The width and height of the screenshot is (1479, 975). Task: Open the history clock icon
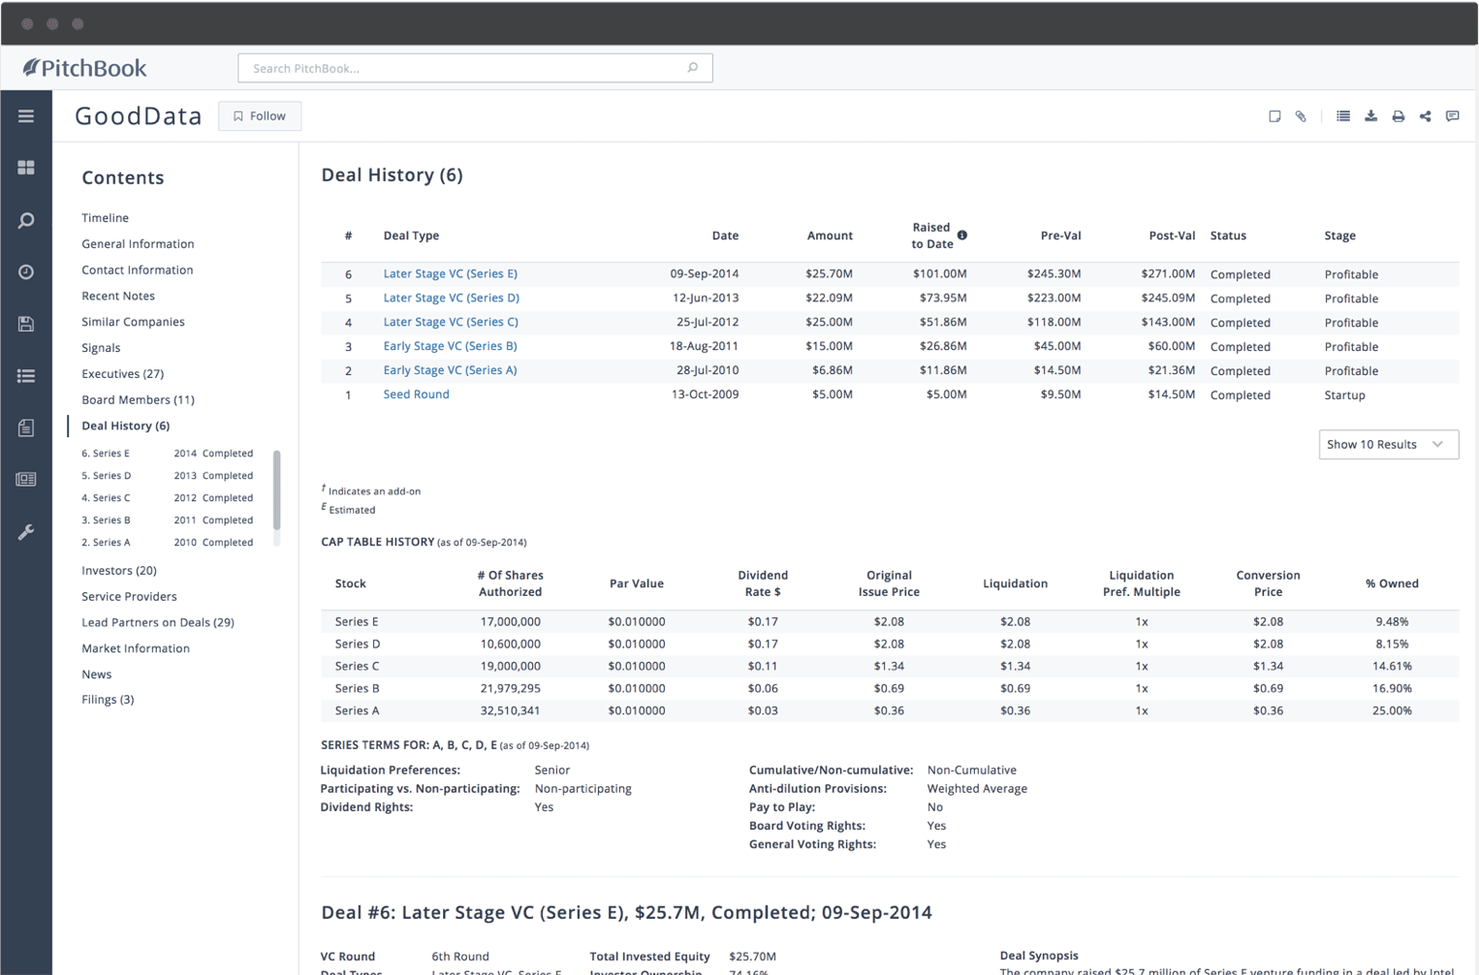pos(26,272)
